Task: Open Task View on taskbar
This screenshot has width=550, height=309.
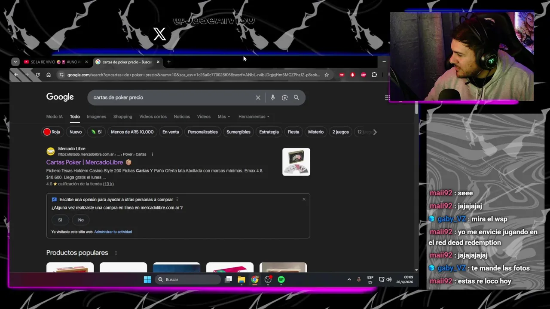Action: 229,279
